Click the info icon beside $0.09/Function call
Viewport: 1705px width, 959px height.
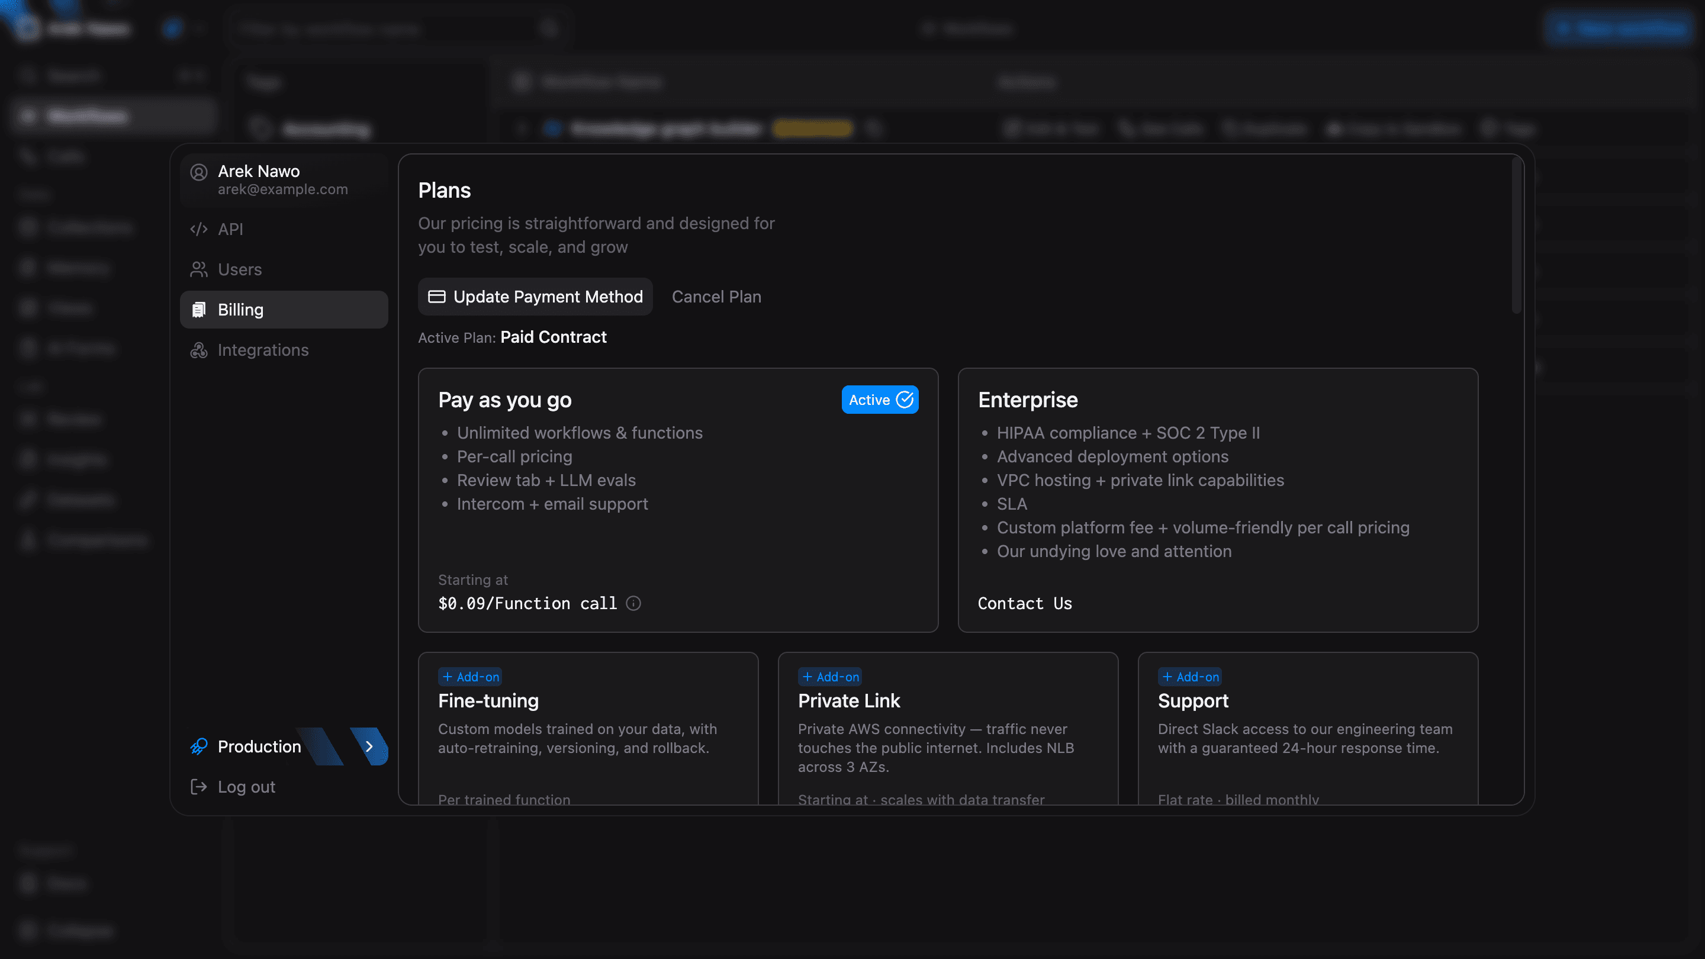[x=633, y=604]
